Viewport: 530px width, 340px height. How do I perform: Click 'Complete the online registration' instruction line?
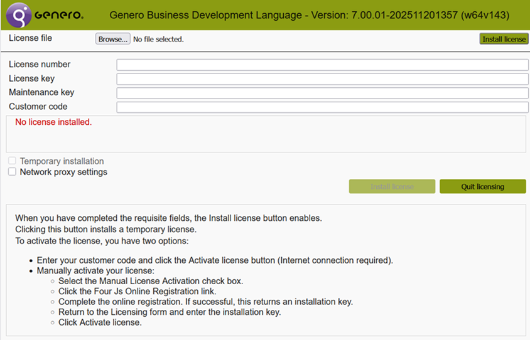(x=205, y=302)
